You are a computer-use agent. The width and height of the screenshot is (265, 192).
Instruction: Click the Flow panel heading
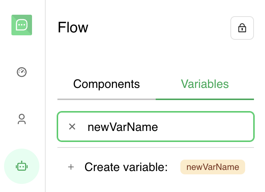coord(73,28)
